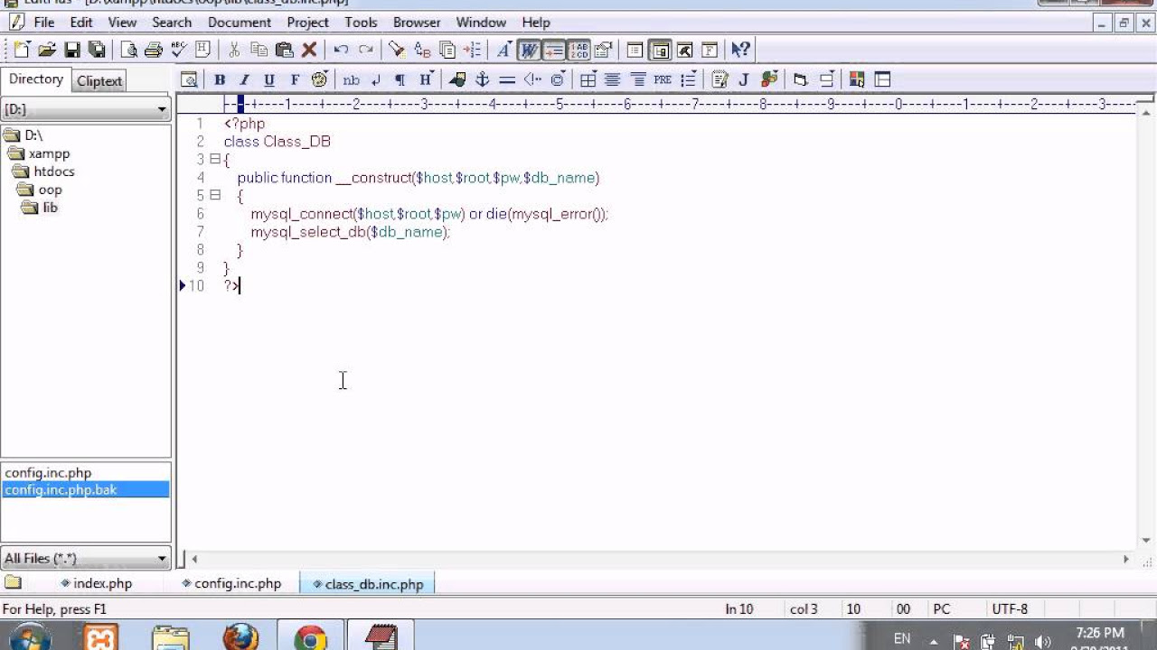
Task: Insert Bold tag with the B icon
Action: pyautogui.click(x=220, y=79)
